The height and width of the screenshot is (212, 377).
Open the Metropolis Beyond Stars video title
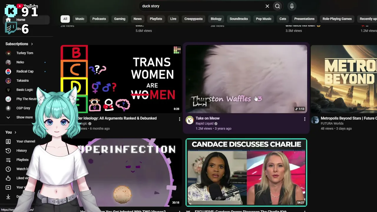pyautogui.click(x=349, y=118)
